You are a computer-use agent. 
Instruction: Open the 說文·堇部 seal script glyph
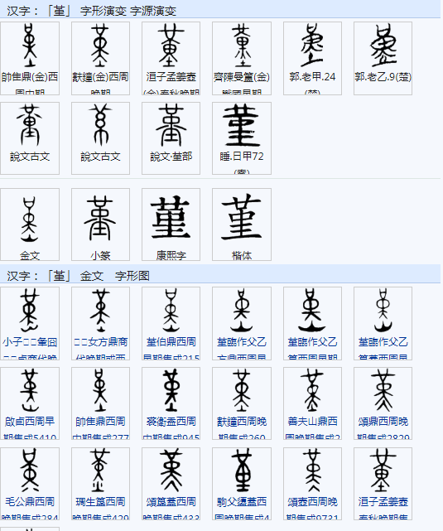[171, 125]
